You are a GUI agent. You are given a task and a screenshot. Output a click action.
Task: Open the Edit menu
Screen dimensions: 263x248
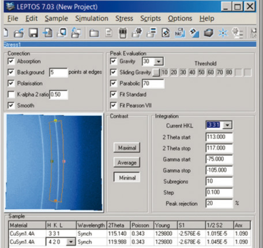[32, 18]
